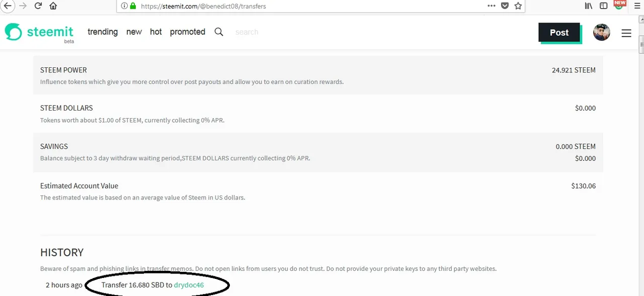This screenshot has width=644, height=296.
Task: Open the 24.921 STEEM power value
Action: [574, 70]
